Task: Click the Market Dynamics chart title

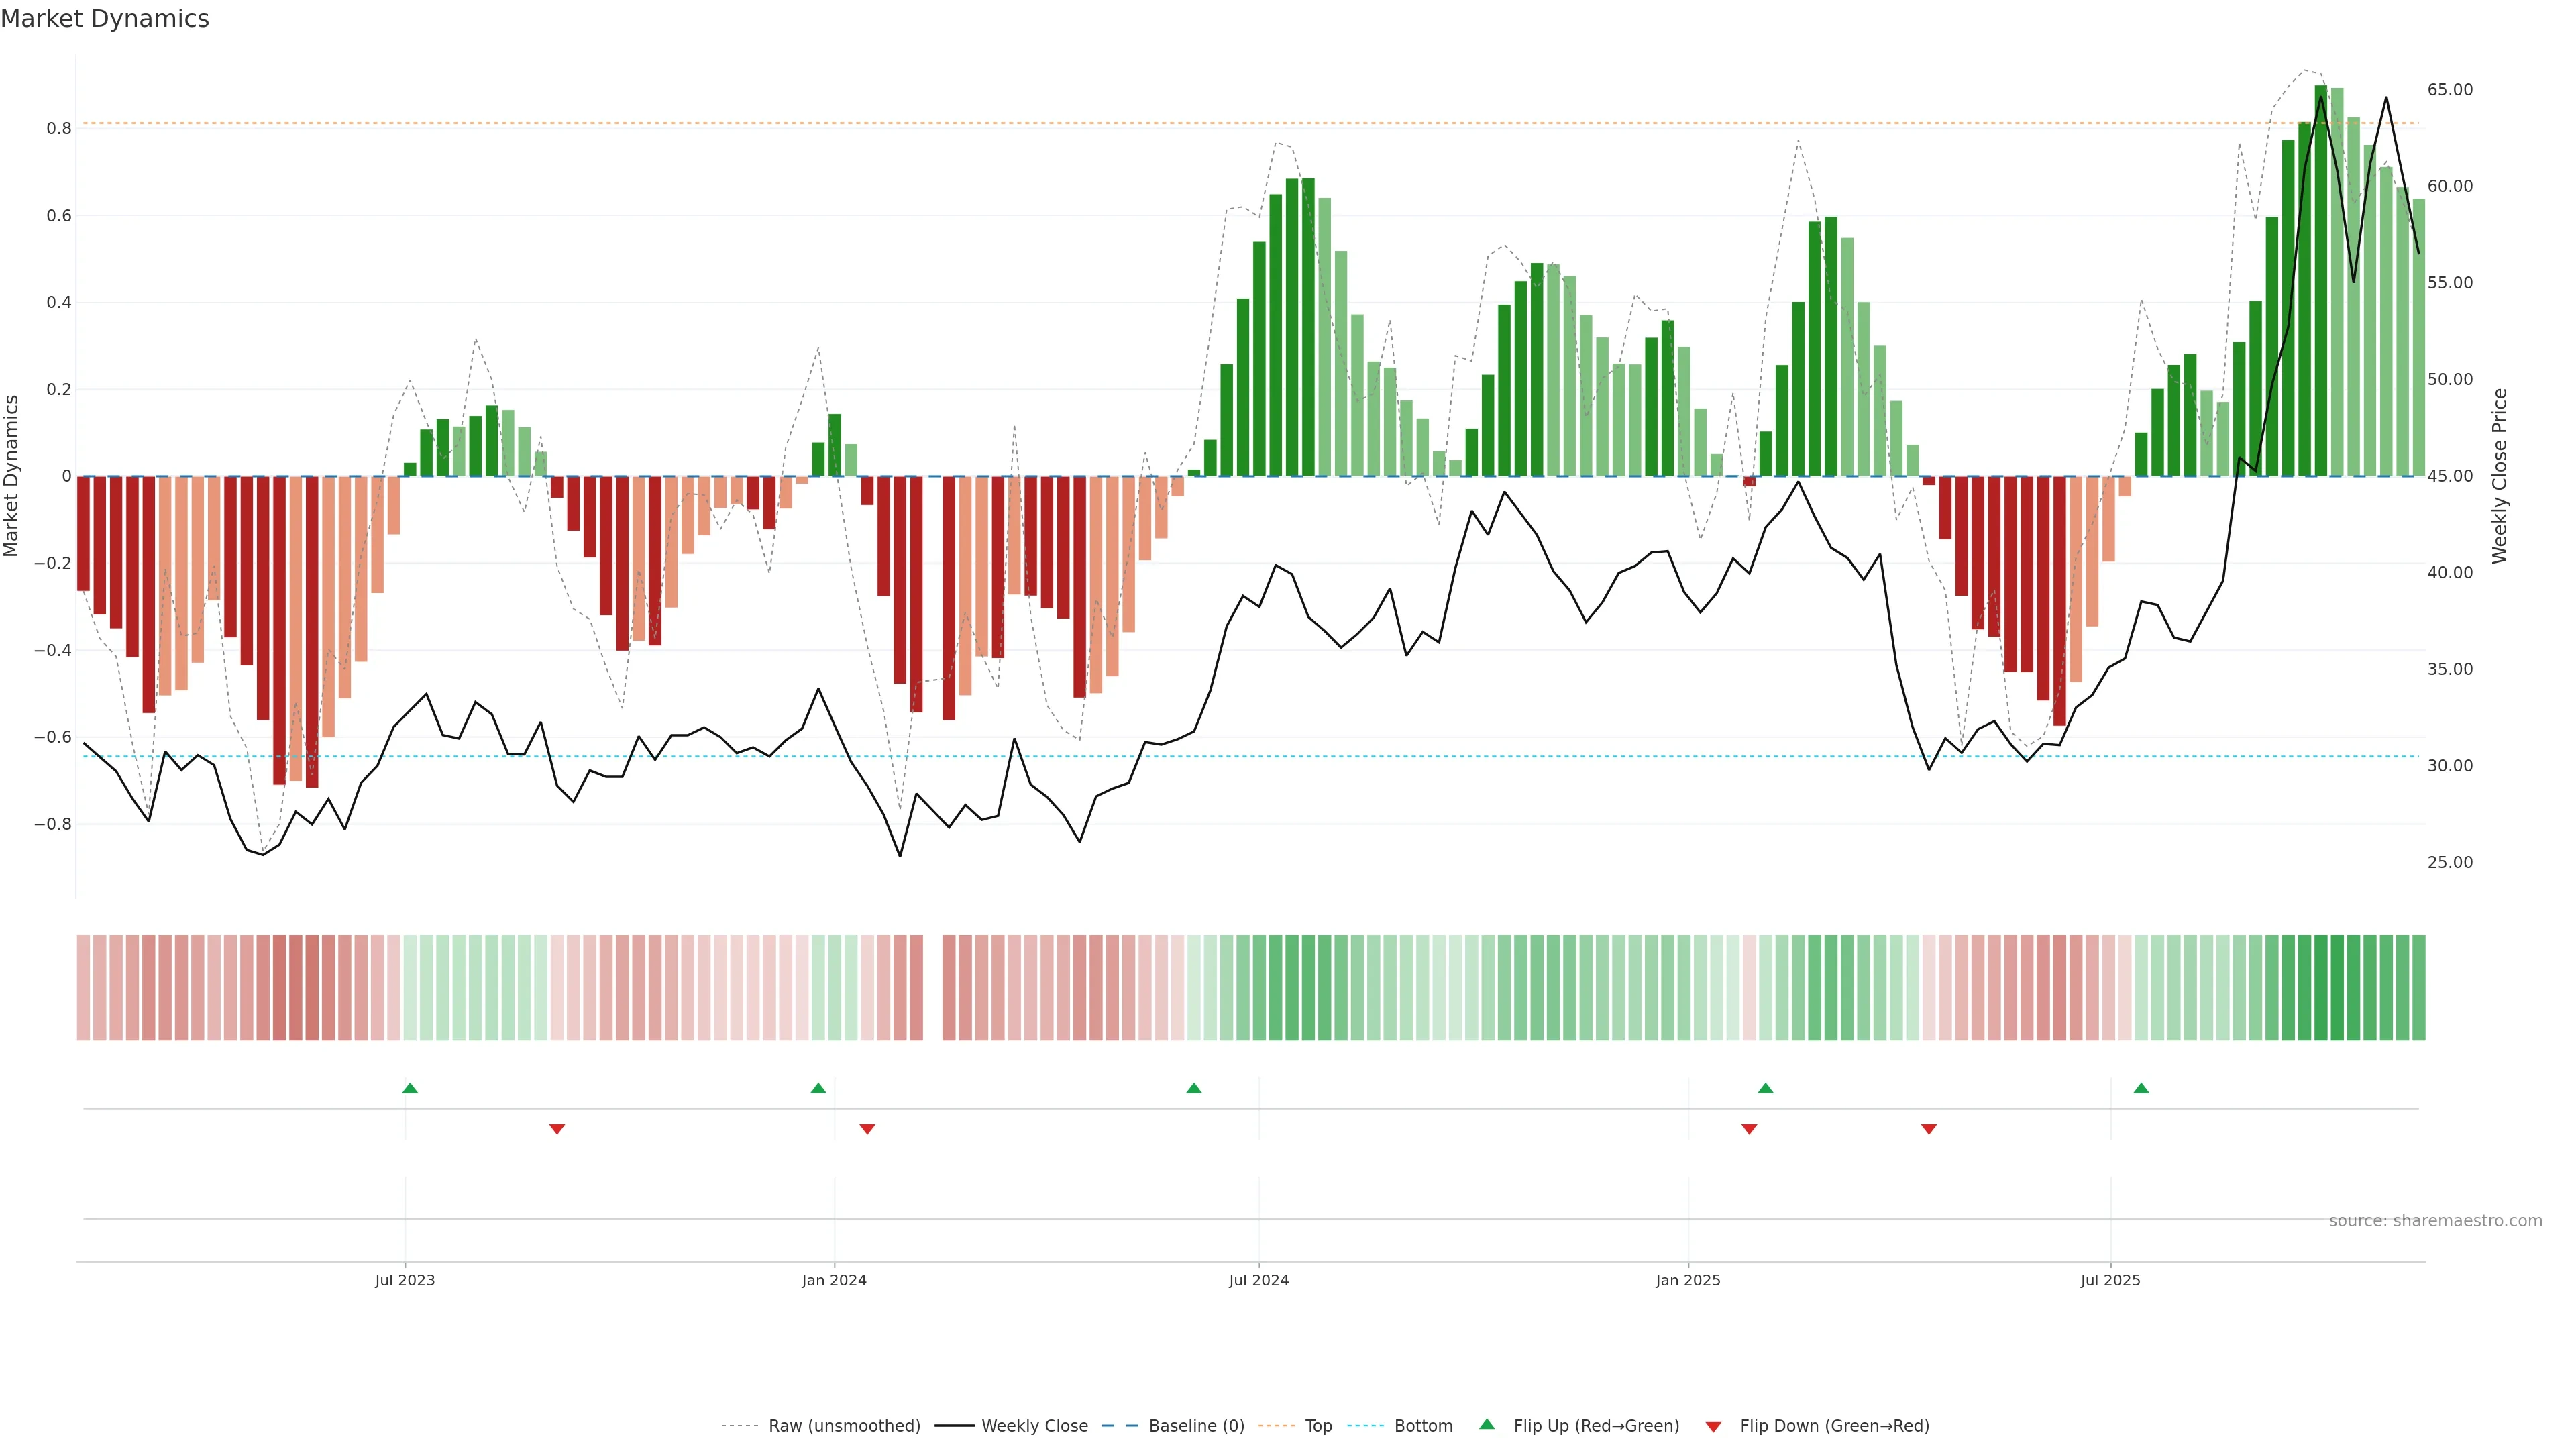Action: [105, 19]
